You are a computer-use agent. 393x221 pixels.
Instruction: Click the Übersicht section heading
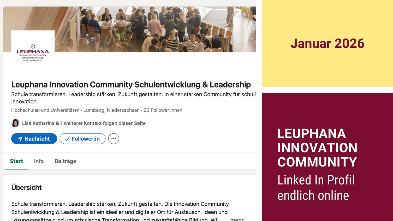point(26,187)
